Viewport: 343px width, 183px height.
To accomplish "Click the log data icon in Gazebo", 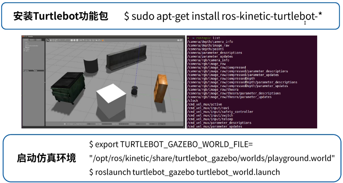I will pos(181,40).
